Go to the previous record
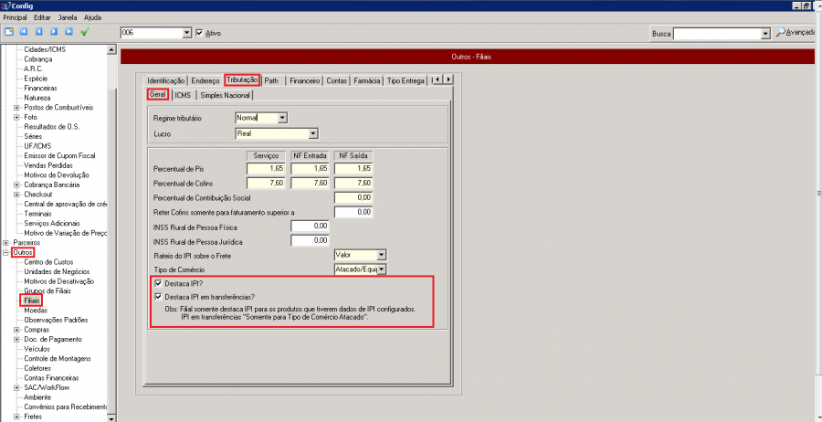The image size is (822, 422). tap(38, 32)
